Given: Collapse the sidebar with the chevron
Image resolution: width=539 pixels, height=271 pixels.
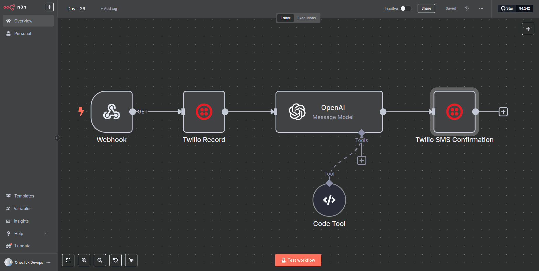Looking at the screenshot, I should pos(57,138).
